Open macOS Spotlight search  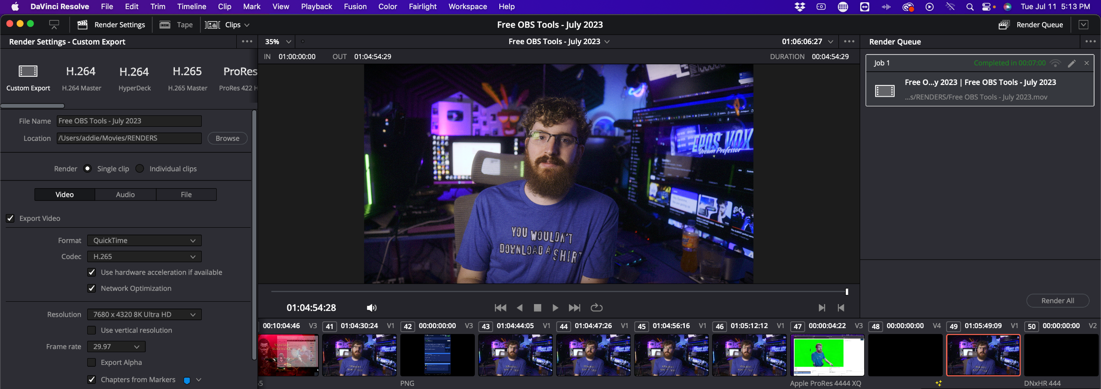point(970,7)
